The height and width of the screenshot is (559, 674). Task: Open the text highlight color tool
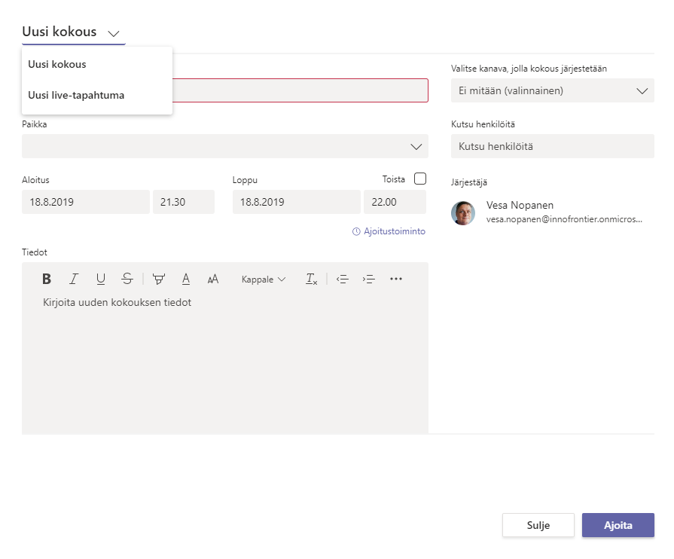tap(158, 279)
